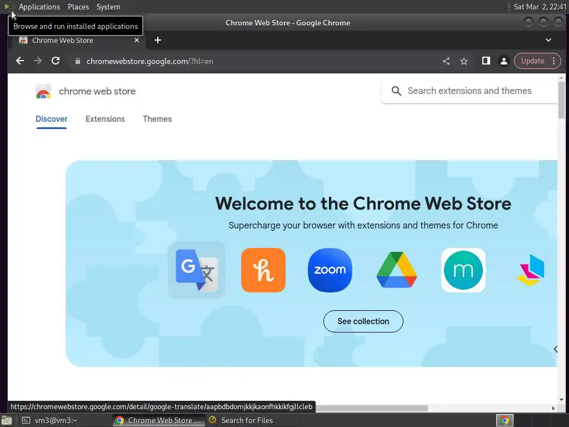Click the See collection button
569x427 pixels.
click(363, 321)
